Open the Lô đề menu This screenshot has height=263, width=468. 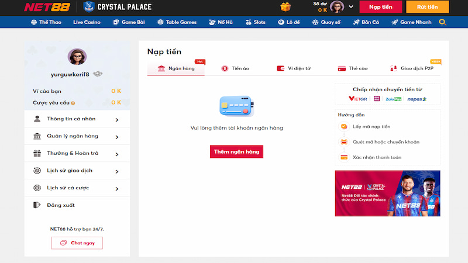288,22
